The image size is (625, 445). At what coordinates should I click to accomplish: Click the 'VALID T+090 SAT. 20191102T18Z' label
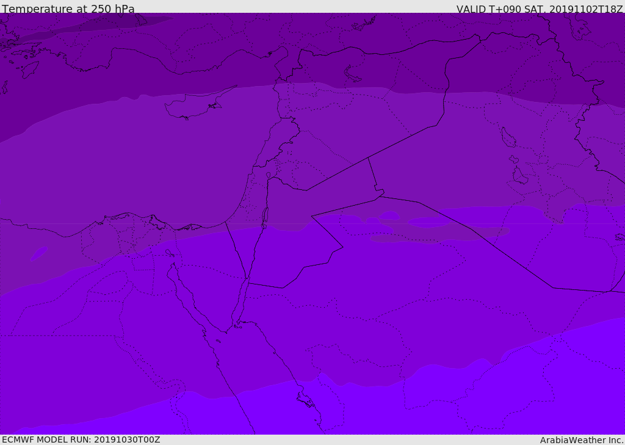click(x=540, y=9)
